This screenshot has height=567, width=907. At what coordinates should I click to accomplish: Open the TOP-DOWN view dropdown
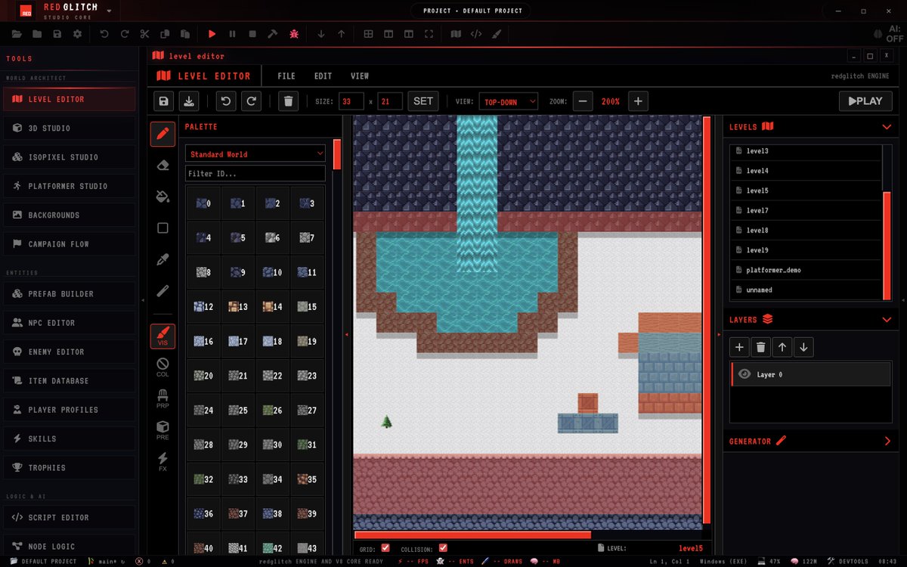[x=509, y=101]
